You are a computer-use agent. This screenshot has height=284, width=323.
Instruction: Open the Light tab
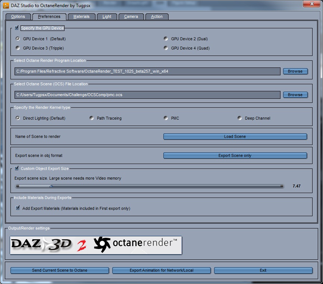(107, 17)
